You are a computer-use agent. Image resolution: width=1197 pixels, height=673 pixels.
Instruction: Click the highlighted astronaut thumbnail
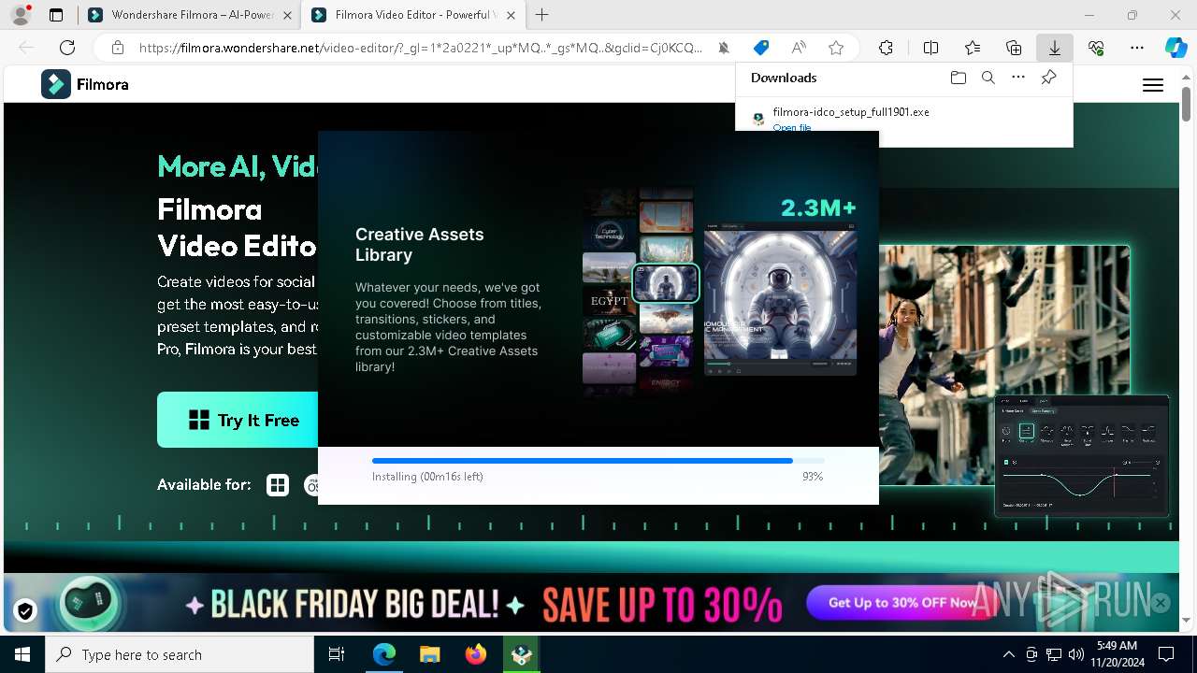666,283
